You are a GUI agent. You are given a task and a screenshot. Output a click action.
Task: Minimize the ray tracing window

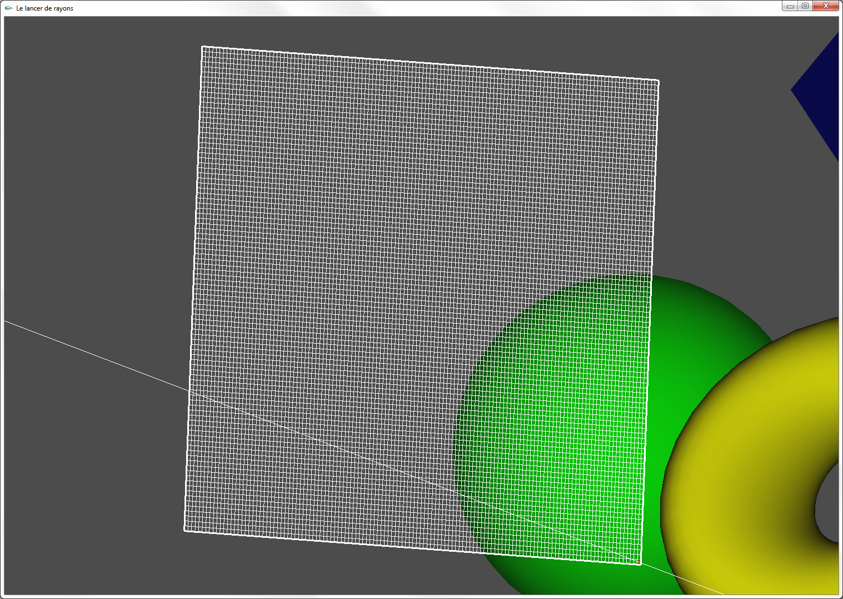click(790, 6)
